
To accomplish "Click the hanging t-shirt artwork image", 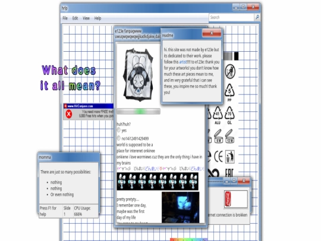I will click(x=138, y=75).
